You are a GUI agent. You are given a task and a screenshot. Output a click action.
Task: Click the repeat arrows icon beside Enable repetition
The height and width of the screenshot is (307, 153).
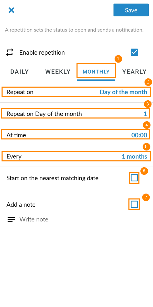tap(10, 53)
